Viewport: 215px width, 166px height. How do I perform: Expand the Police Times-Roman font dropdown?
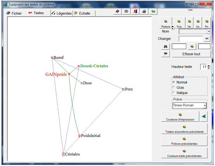pos(205,105)
